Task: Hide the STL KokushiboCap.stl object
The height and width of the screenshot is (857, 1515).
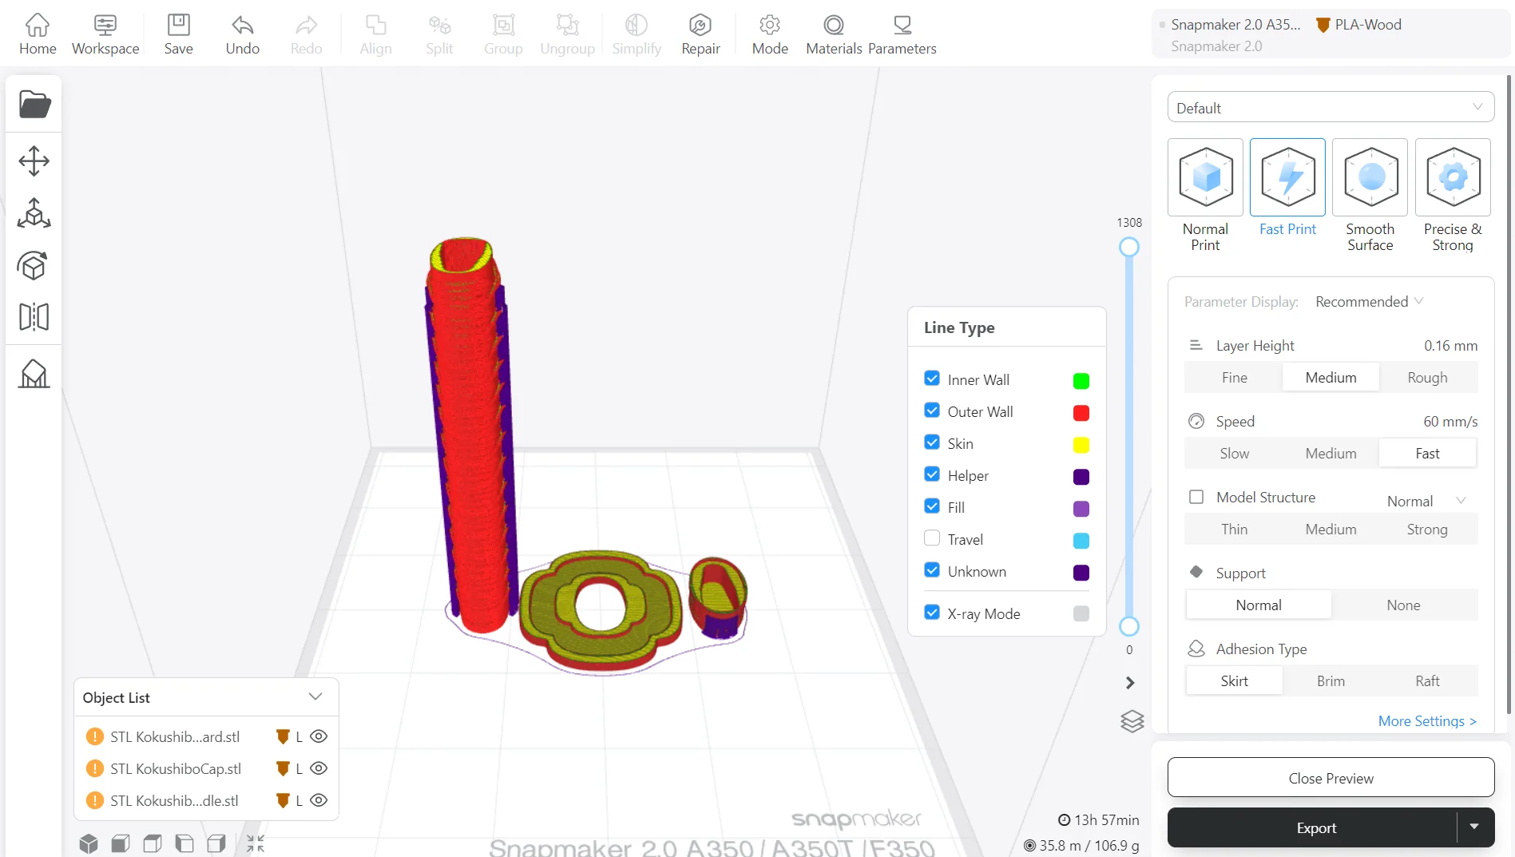Action: (x=319, y=768)
